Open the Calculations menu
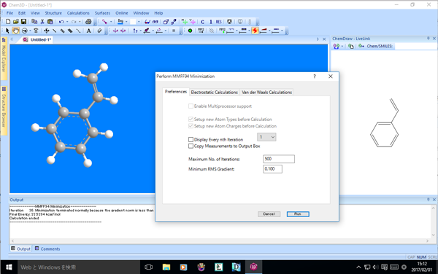This screenshot has width=438, height=274. pyautogui.click(x=78, y=13)
